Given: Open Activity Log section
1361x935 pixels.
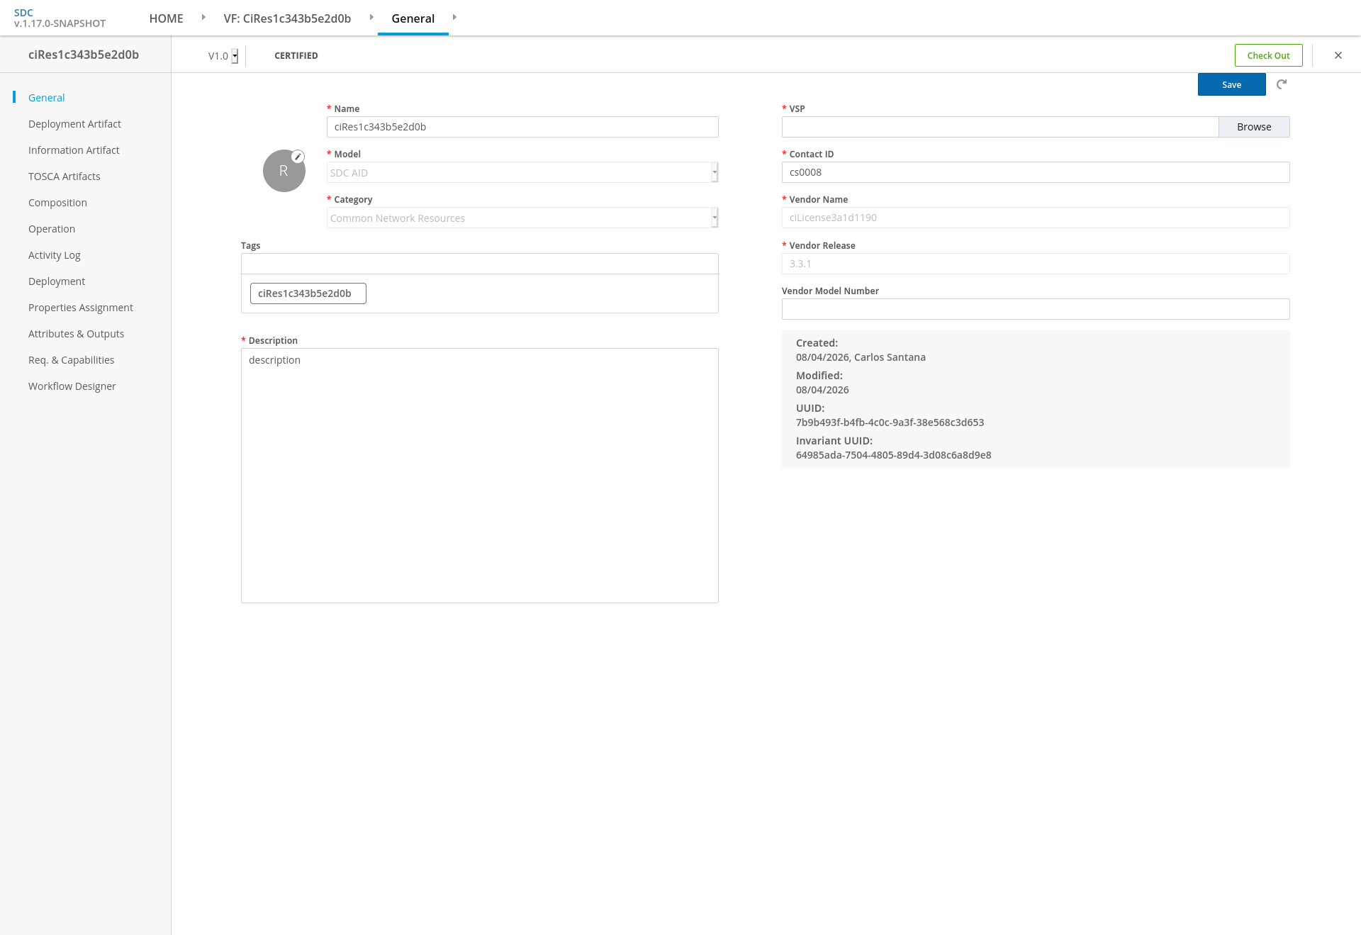Looking at the screenshot, I should pos(54,255).
